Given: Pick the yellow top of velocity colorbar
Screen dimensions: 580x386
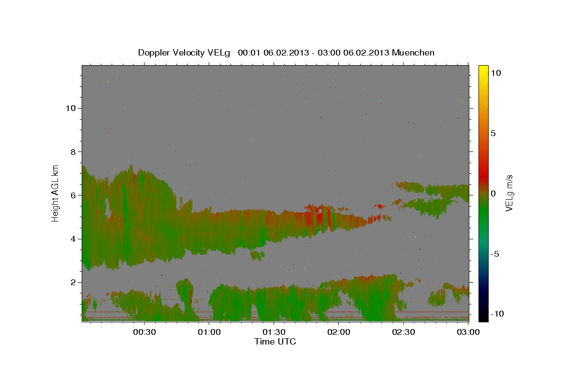Looking at the screenshot, I should [x=483, y=68].
